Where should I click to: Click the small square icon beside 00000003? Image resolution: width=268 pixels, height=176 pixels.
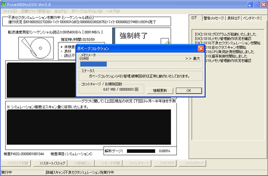(136, 89)
